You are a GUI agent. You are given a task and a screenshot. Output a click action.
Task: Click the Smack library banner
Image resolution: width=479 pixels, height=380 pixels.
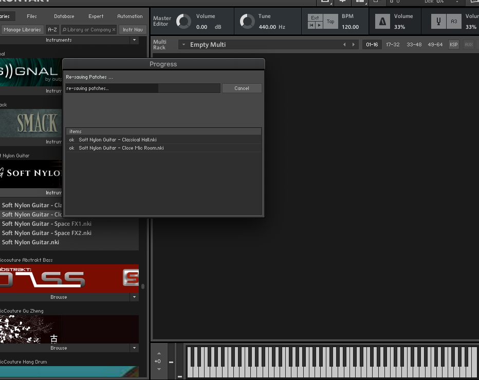coord(31,123)
